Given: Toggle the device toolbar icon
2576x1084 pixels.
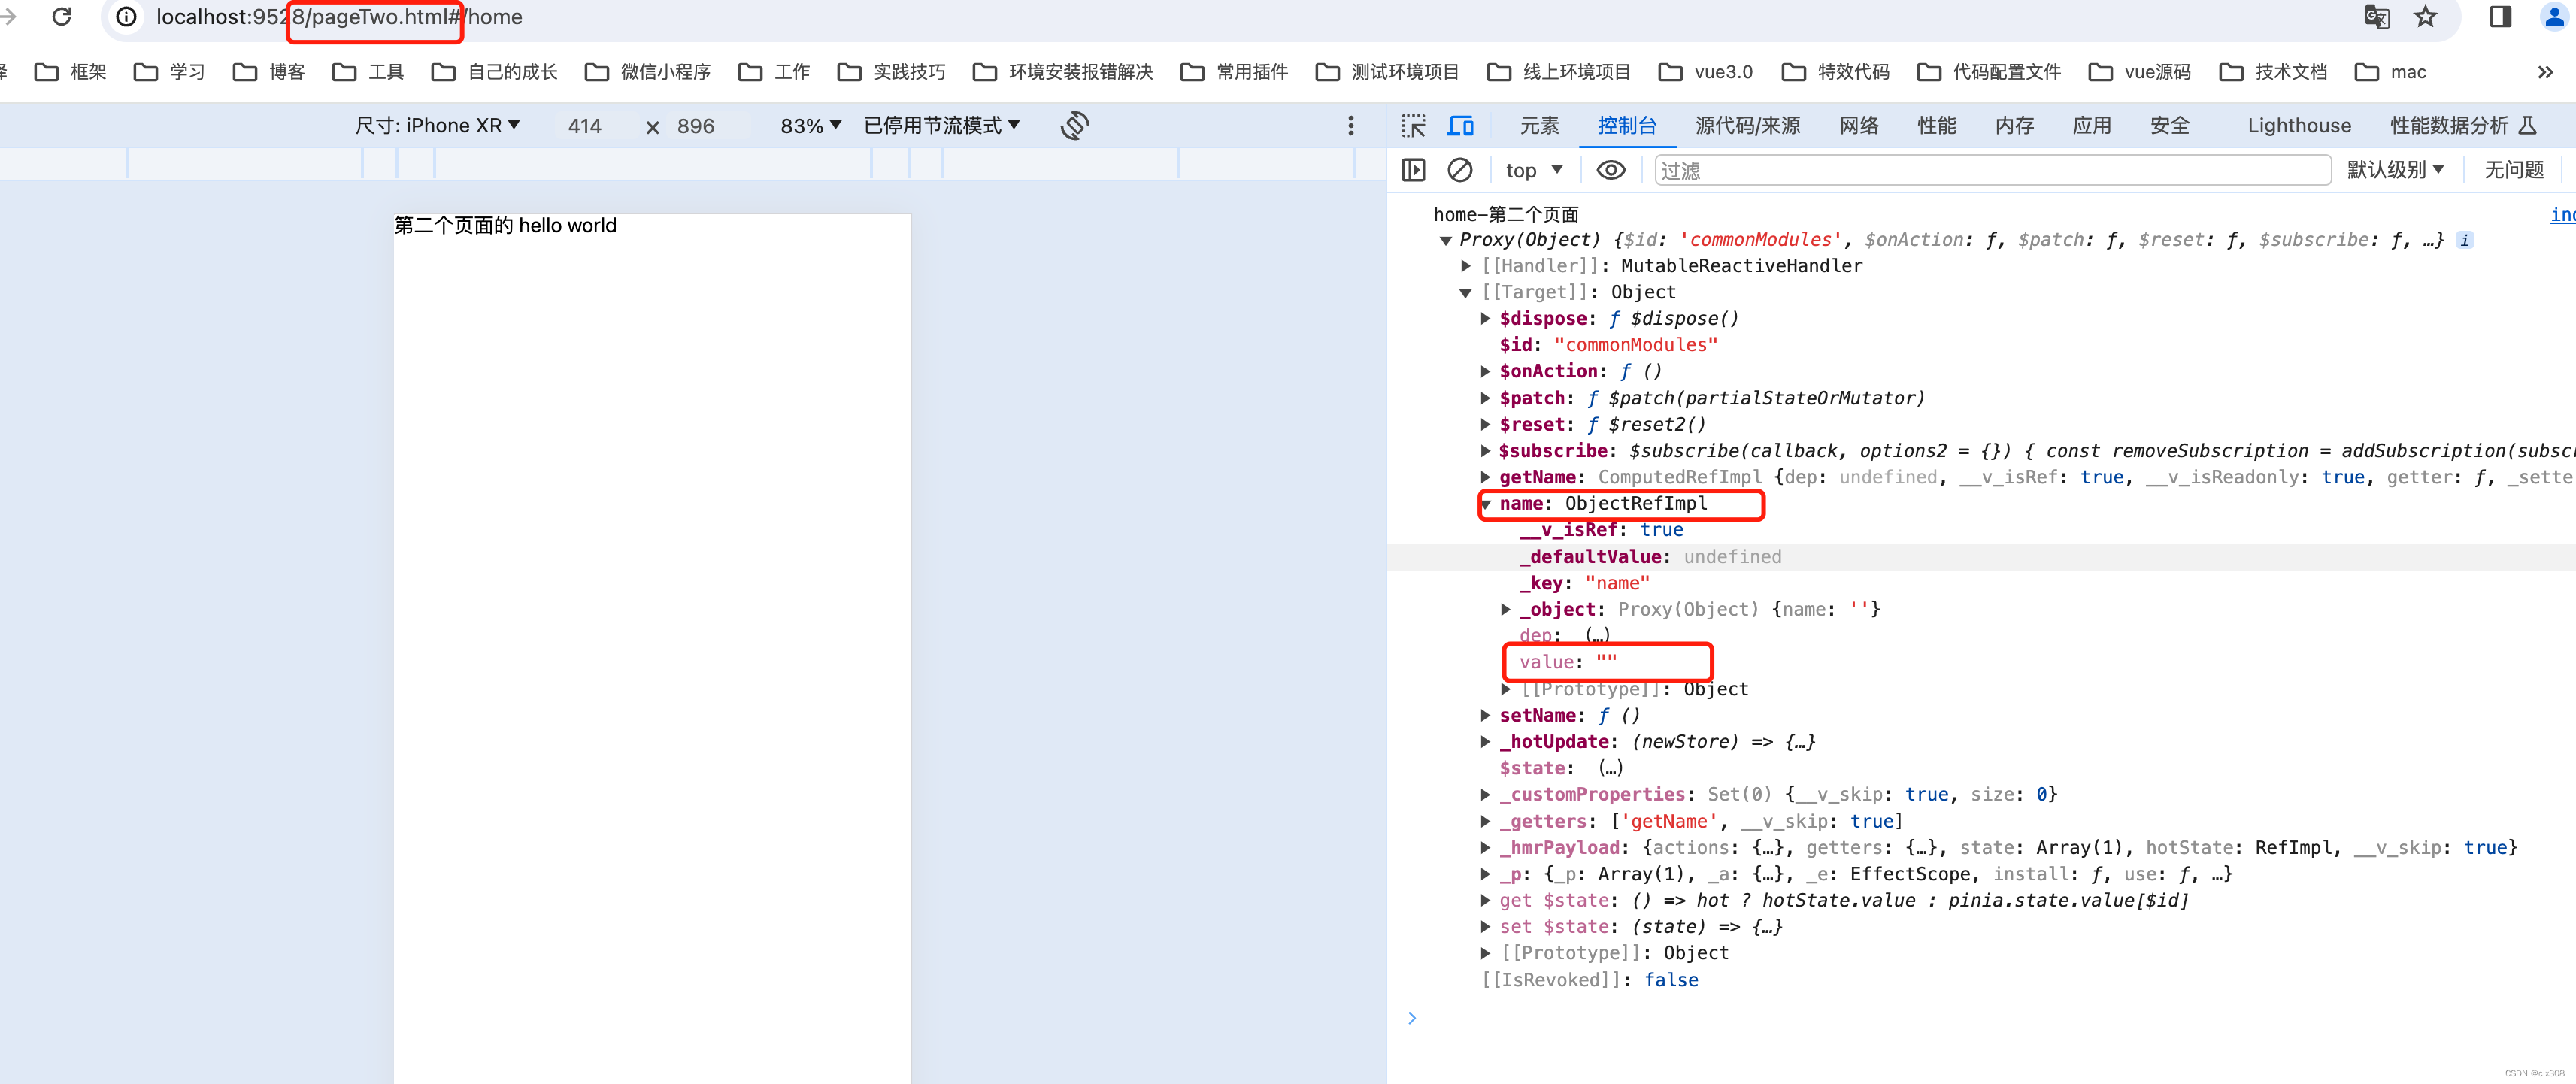Looking at the screenshot, I should click(1460, 125).
